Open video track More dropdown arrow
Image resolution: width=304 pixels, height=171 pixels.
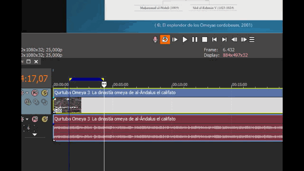tap(27, 93)
